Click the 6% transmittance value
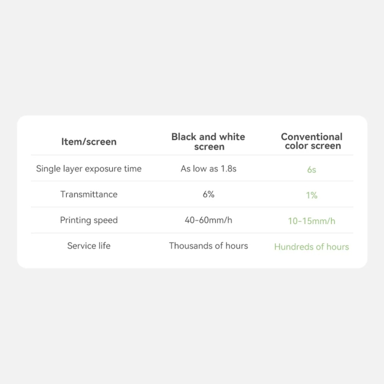The height and width of the screenshot is (384, 384). click(208, 194)
